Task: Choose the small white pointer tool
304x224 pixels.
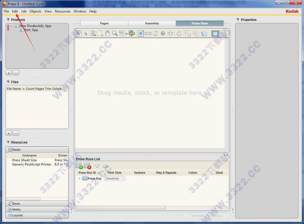Action: (x=86, y=34)
